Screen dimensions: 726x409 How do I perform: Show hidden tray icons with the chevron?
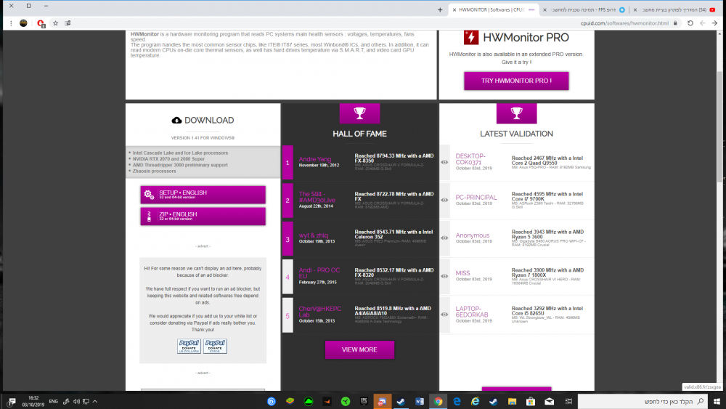coord(95,402)
